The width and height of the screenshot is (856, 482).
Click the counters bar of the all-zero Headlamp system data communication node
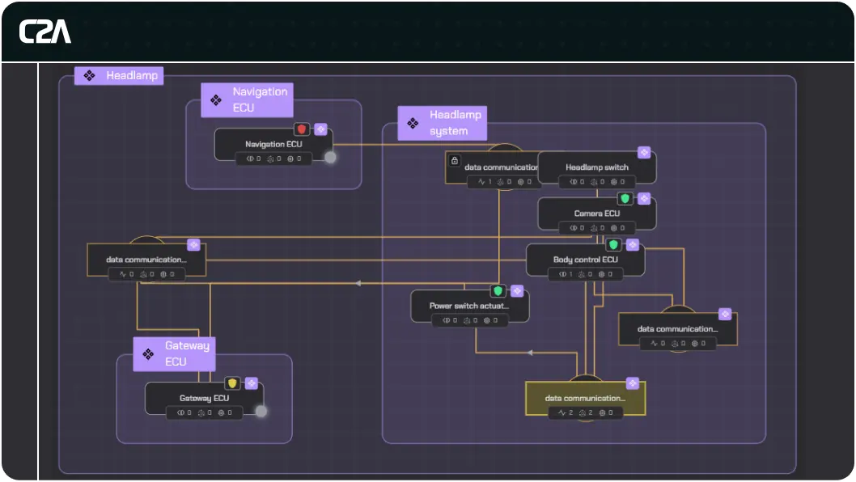(x=677, y=344)
